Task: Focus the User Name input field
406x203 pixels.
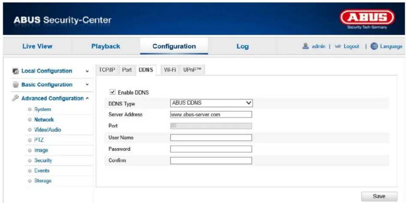Action: point(211,138)
